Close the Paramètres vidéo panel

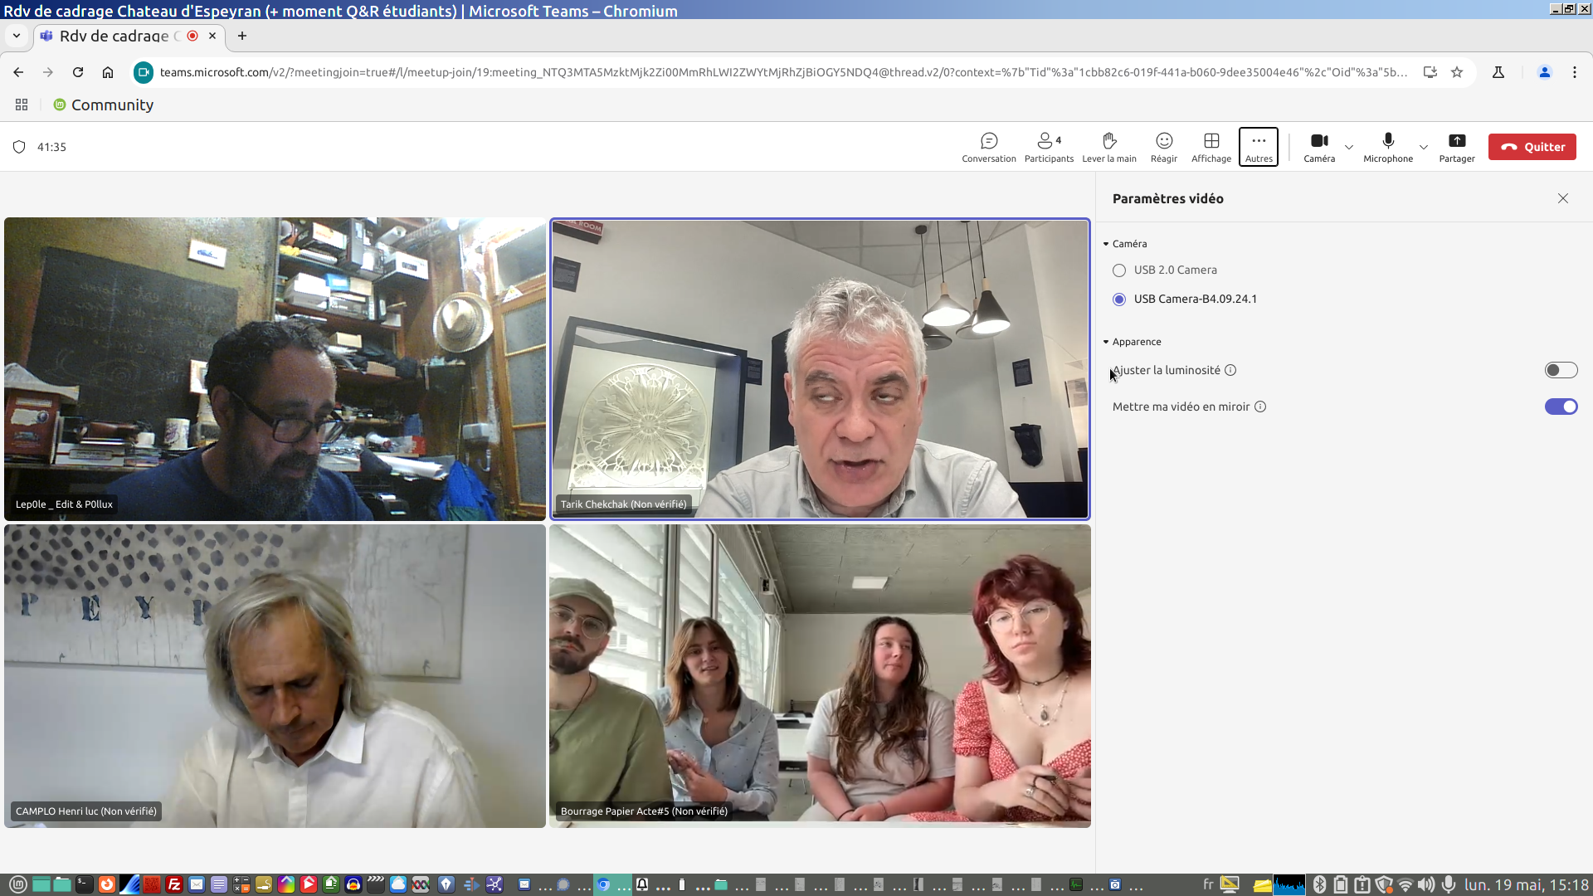pos(1562,198)
